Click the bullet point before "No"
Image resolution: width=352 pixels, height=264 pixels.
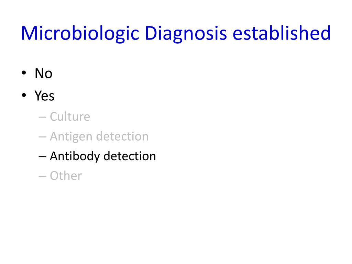click(x=23, y=73)
